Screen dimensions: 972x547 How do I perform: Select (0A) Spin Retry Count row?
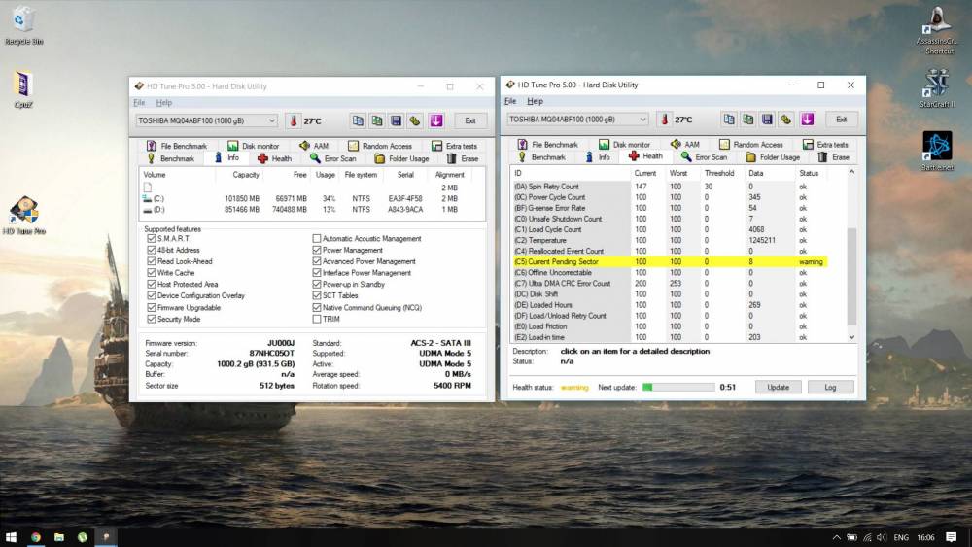[x=670, y=187]
